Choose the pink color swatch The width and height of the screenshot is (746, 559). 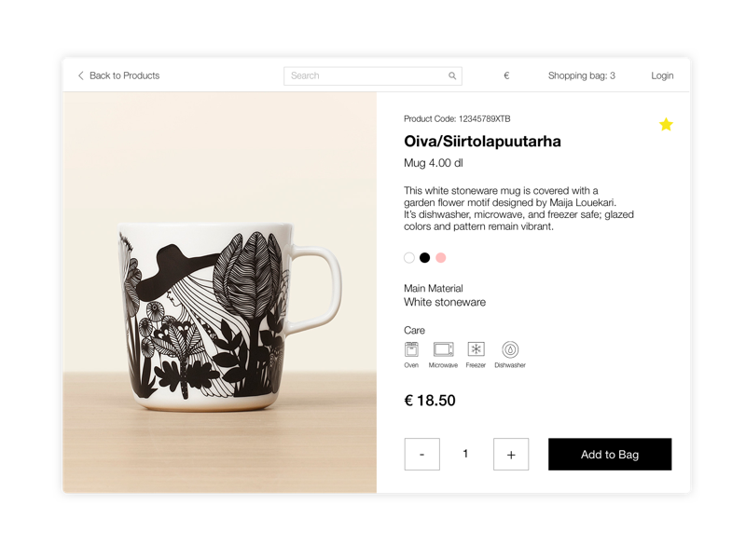tap(441, 258)
